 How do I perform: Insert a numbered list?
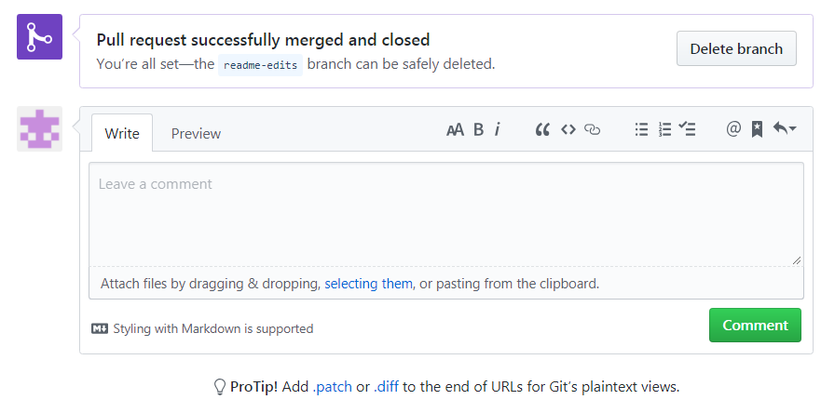(x=664, y=130)
